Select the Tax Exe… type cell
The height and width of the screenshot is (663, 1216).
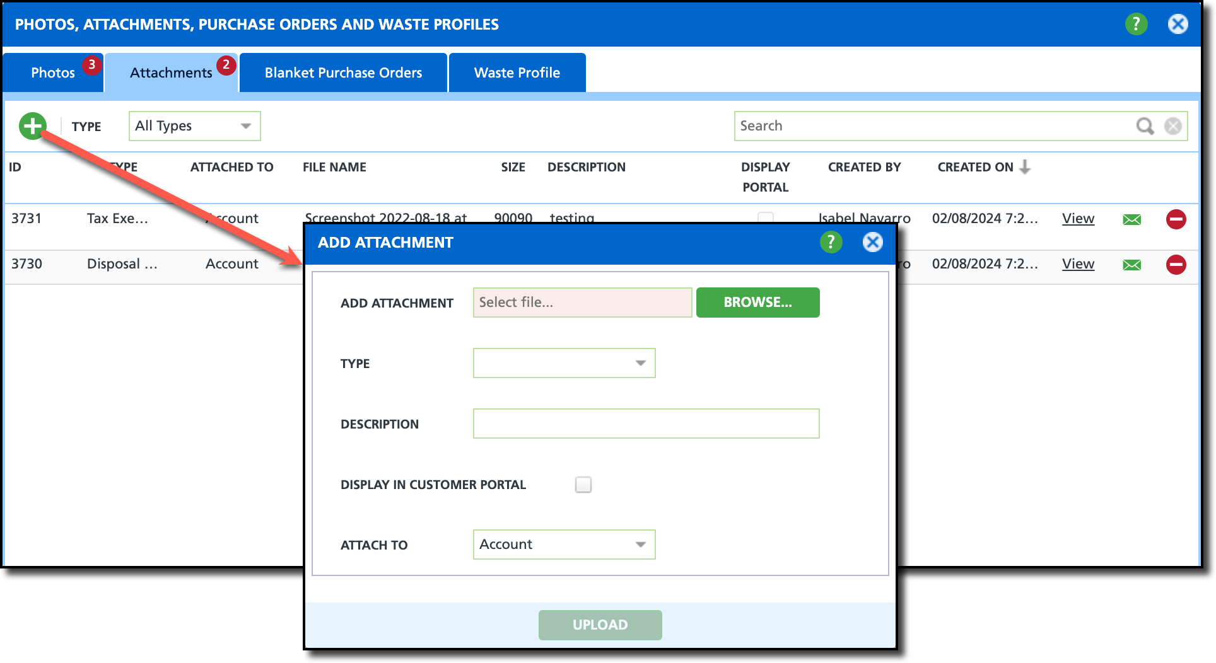[x=117, y=219]
